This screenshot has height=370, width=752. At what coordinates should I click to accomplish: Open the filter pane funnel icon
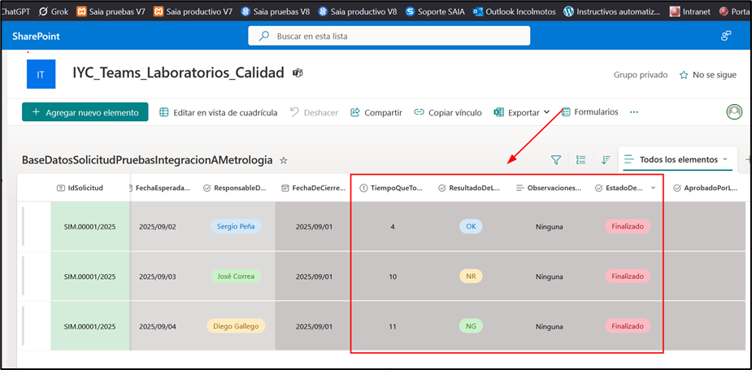[x=556, y=160]
